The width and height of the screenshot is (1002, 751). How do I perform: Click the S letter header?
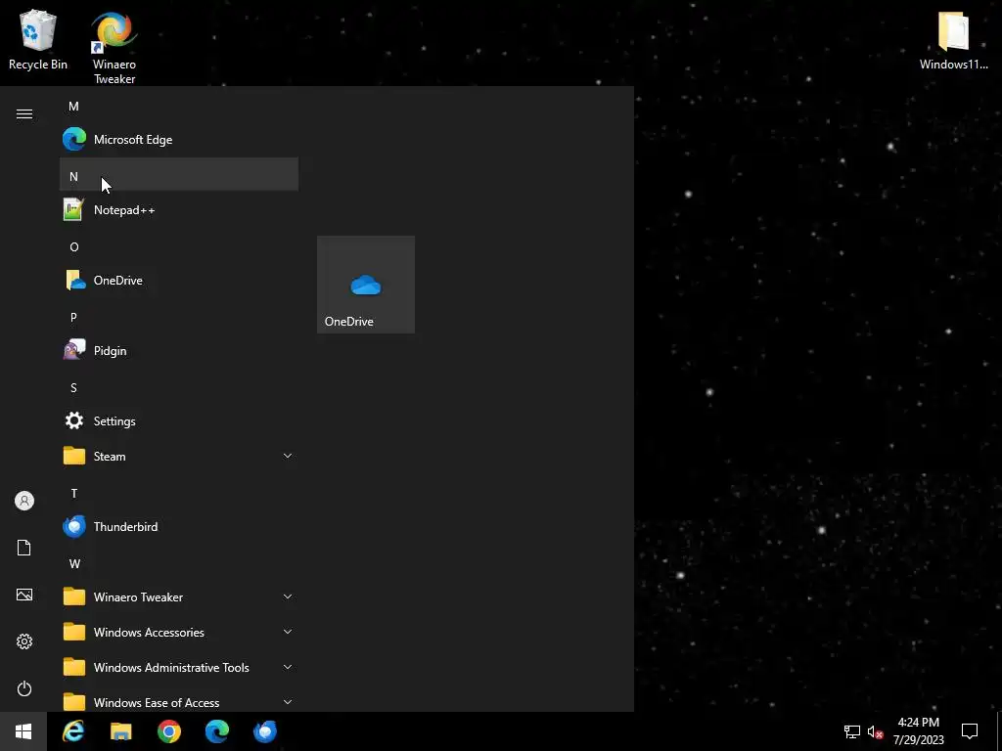[179, 387]
